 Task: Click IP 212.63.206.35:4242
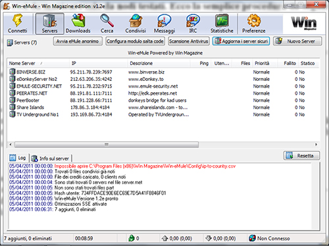click(x=91, y=79)
